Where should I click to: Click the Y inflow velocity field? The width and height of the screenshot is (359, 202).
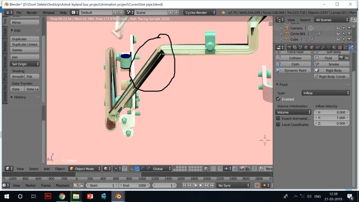coord(332,118)
